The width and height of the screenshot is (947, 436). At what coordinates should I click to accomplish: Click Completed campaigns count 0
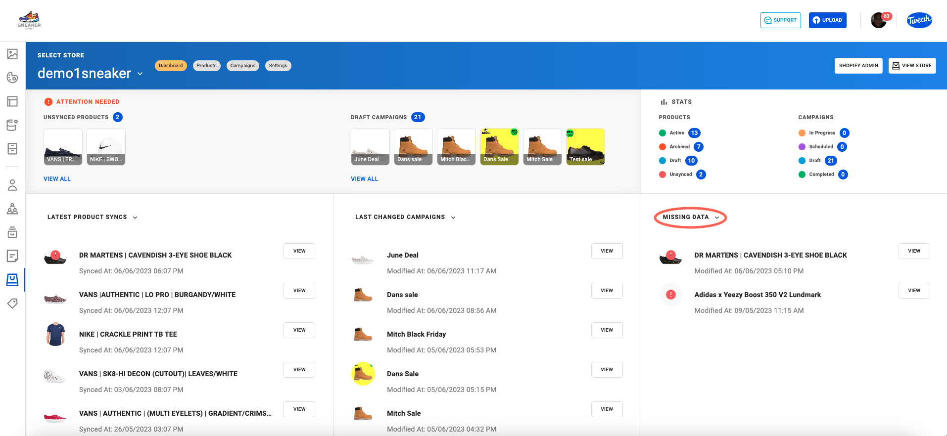pos(843,174)
